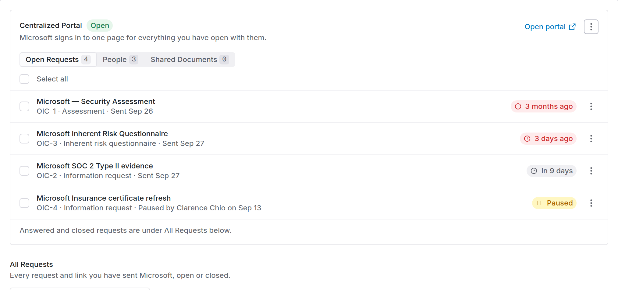The image size is (618, 290).
Task: Open the Microsoft Insurance certificate refresh request
Action: [104, 198]
